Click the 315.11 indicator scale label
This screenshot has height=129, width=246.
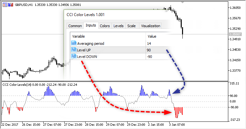tap(234, 83)
